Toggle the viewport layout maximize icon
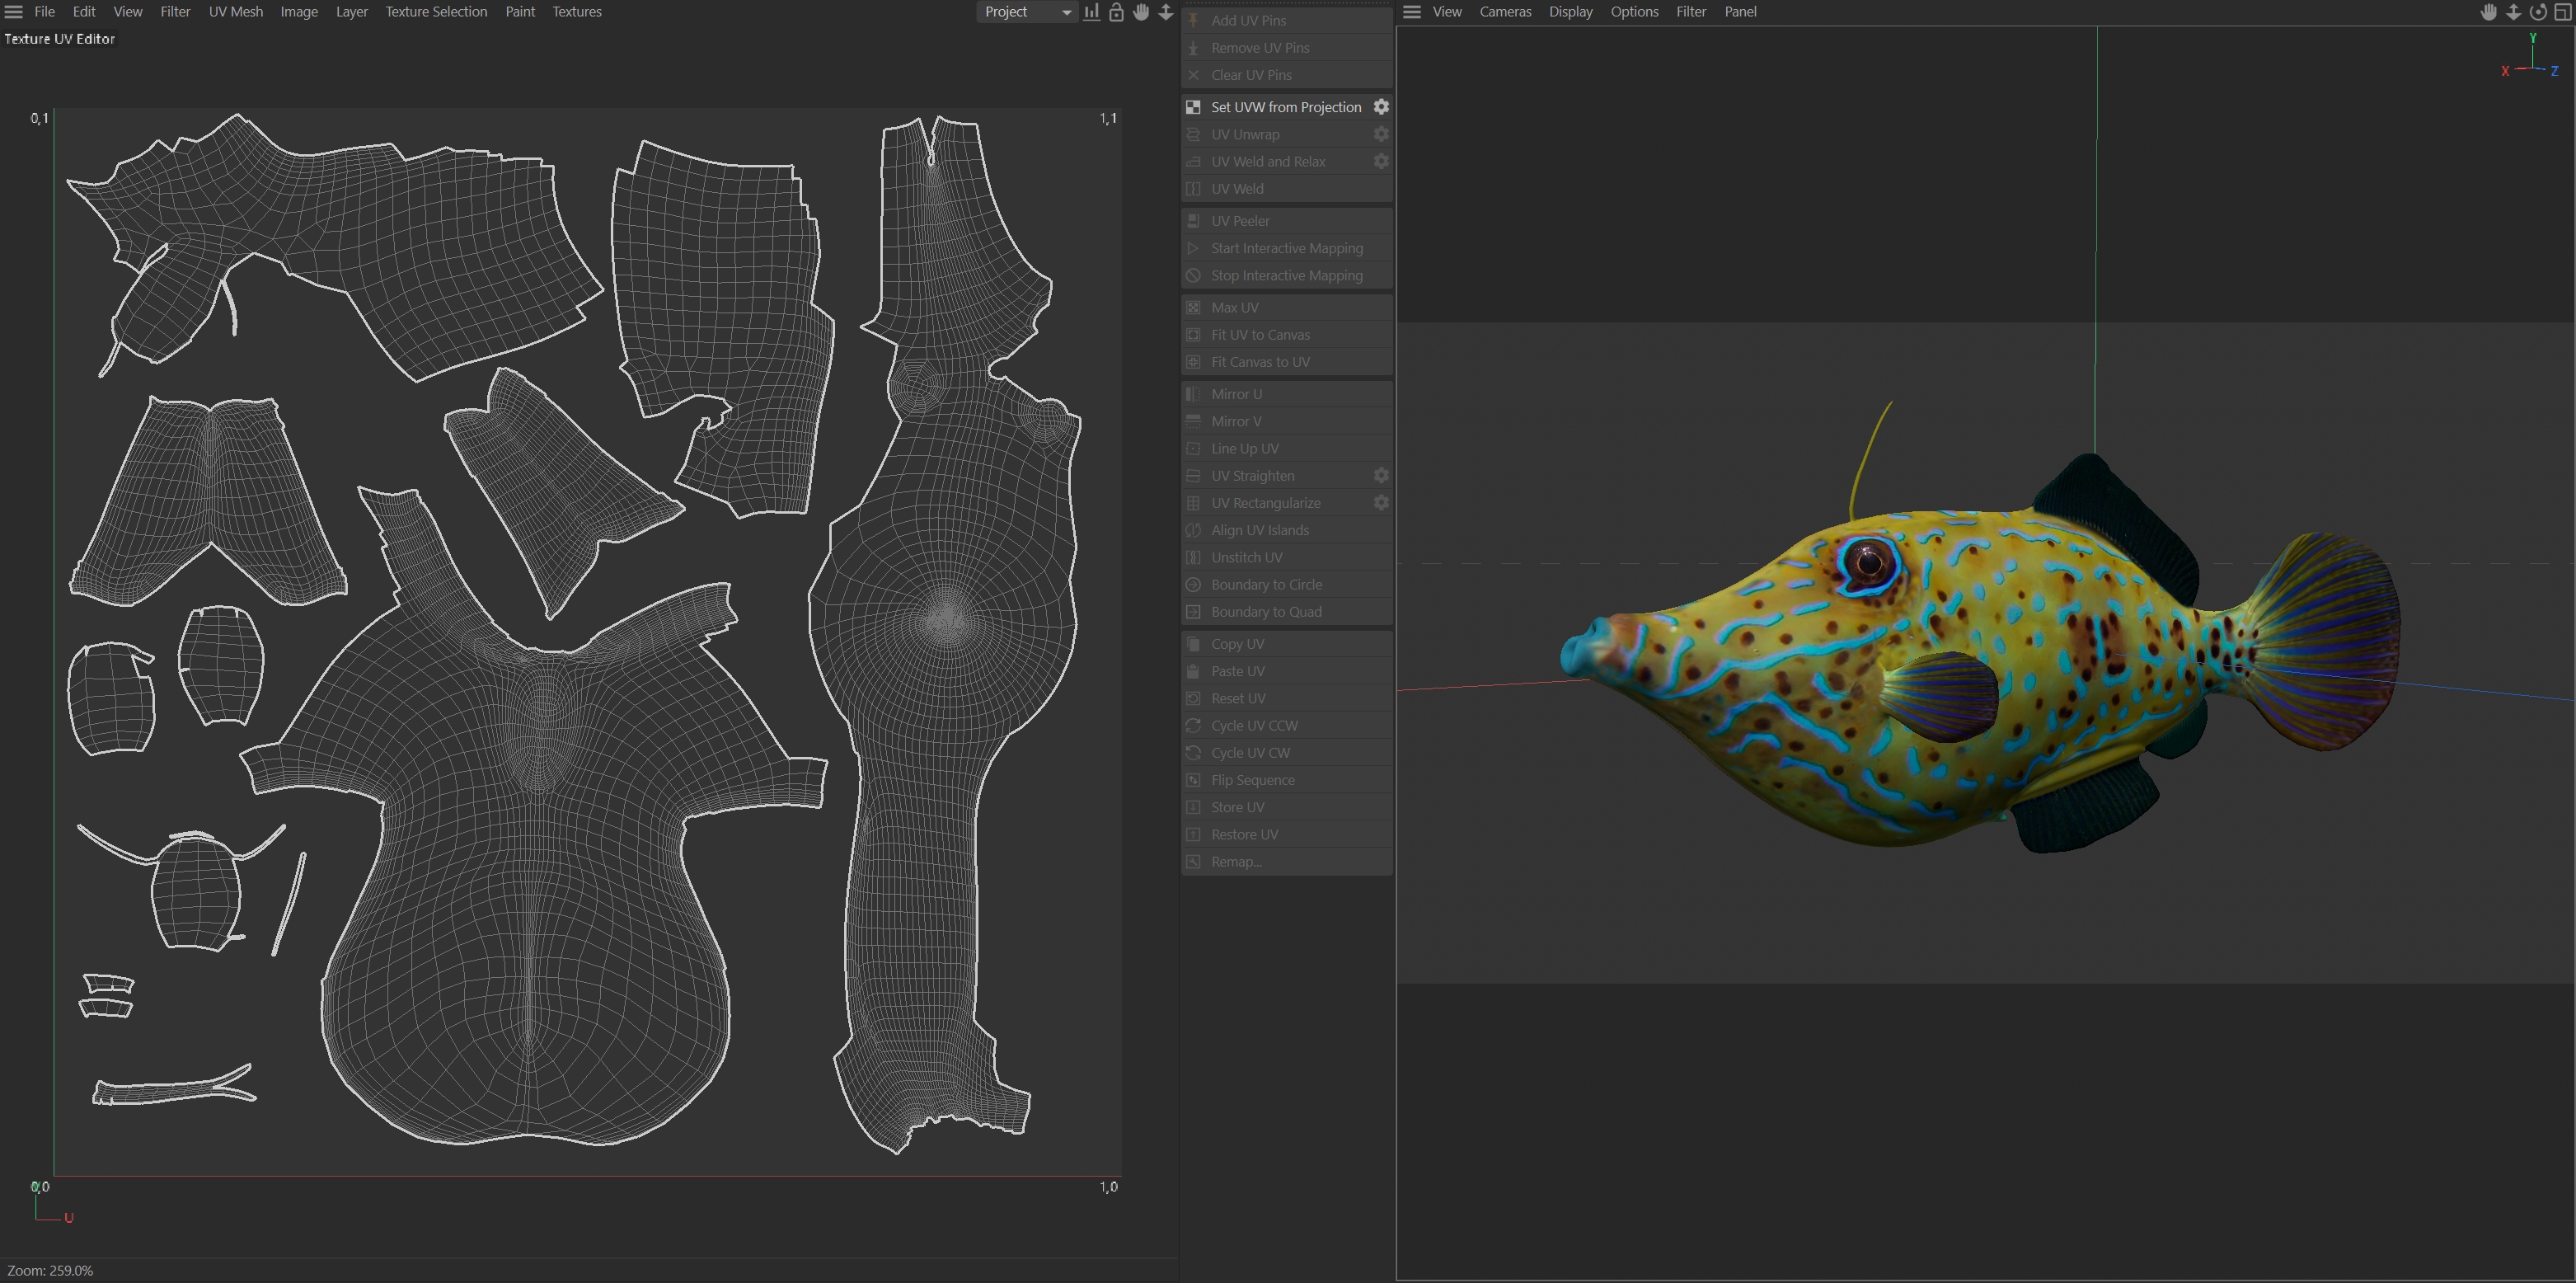Screen dimensions: 2576x1283 point(2563,12)
